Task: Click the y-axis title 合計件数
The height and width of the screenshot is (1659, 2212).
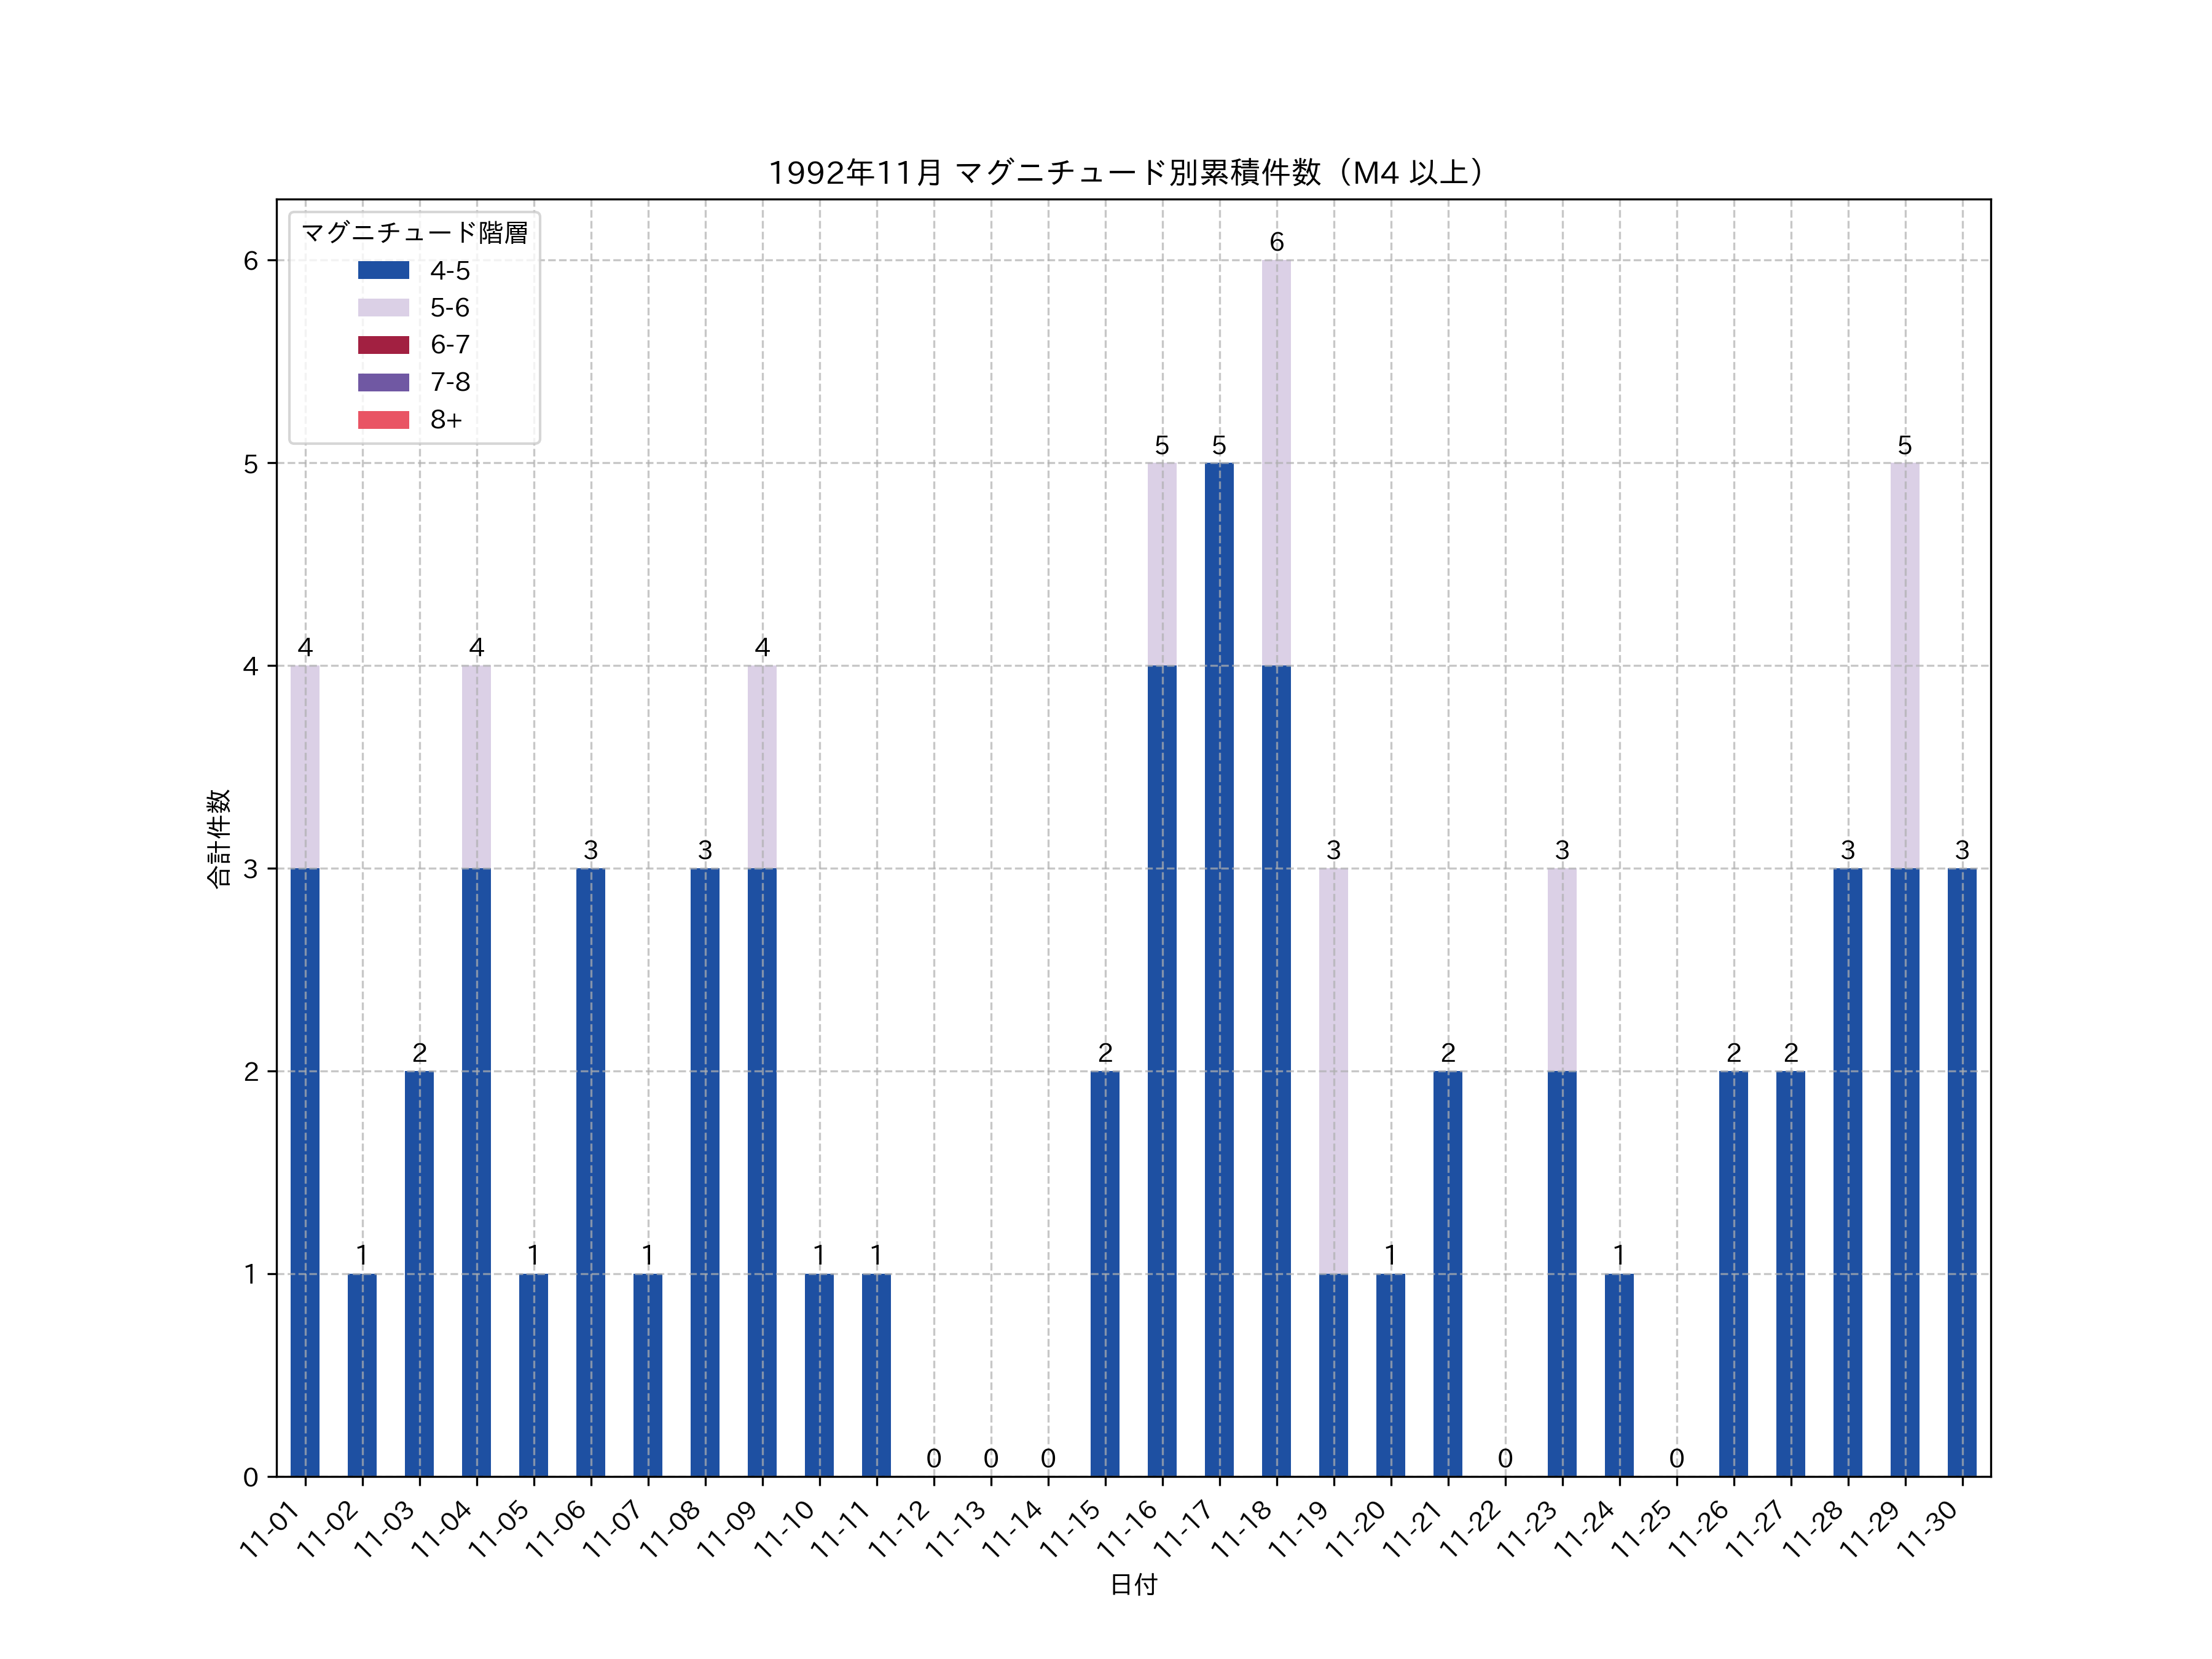Action: click(x=219, y=838)
